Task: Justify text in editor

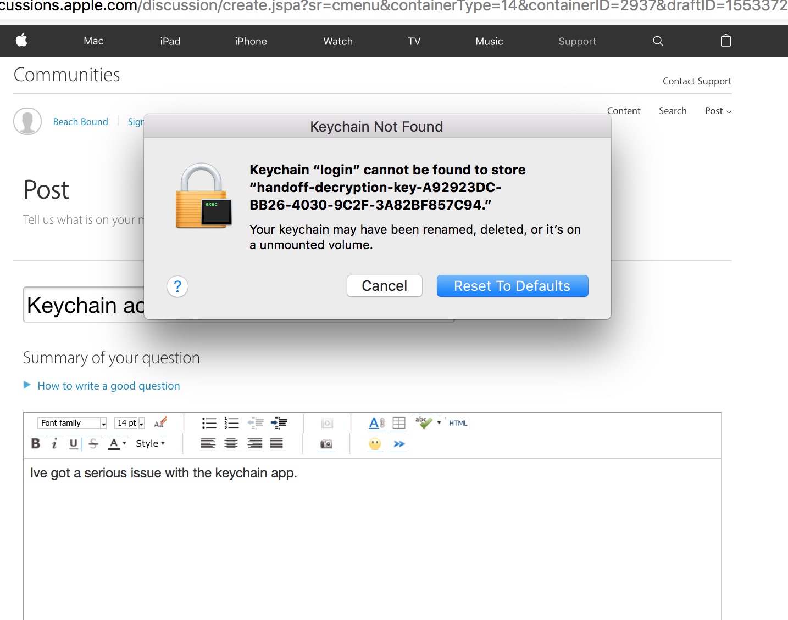Action: pyautogui.click(x=276, y=443)
